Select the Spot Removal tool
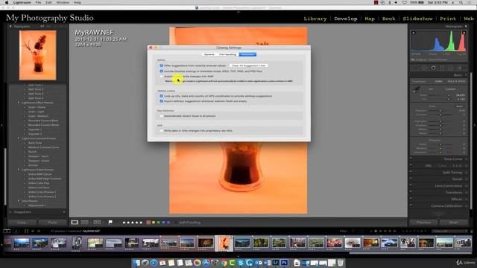This screenshot has height=268, width=477. pos(424,68)
